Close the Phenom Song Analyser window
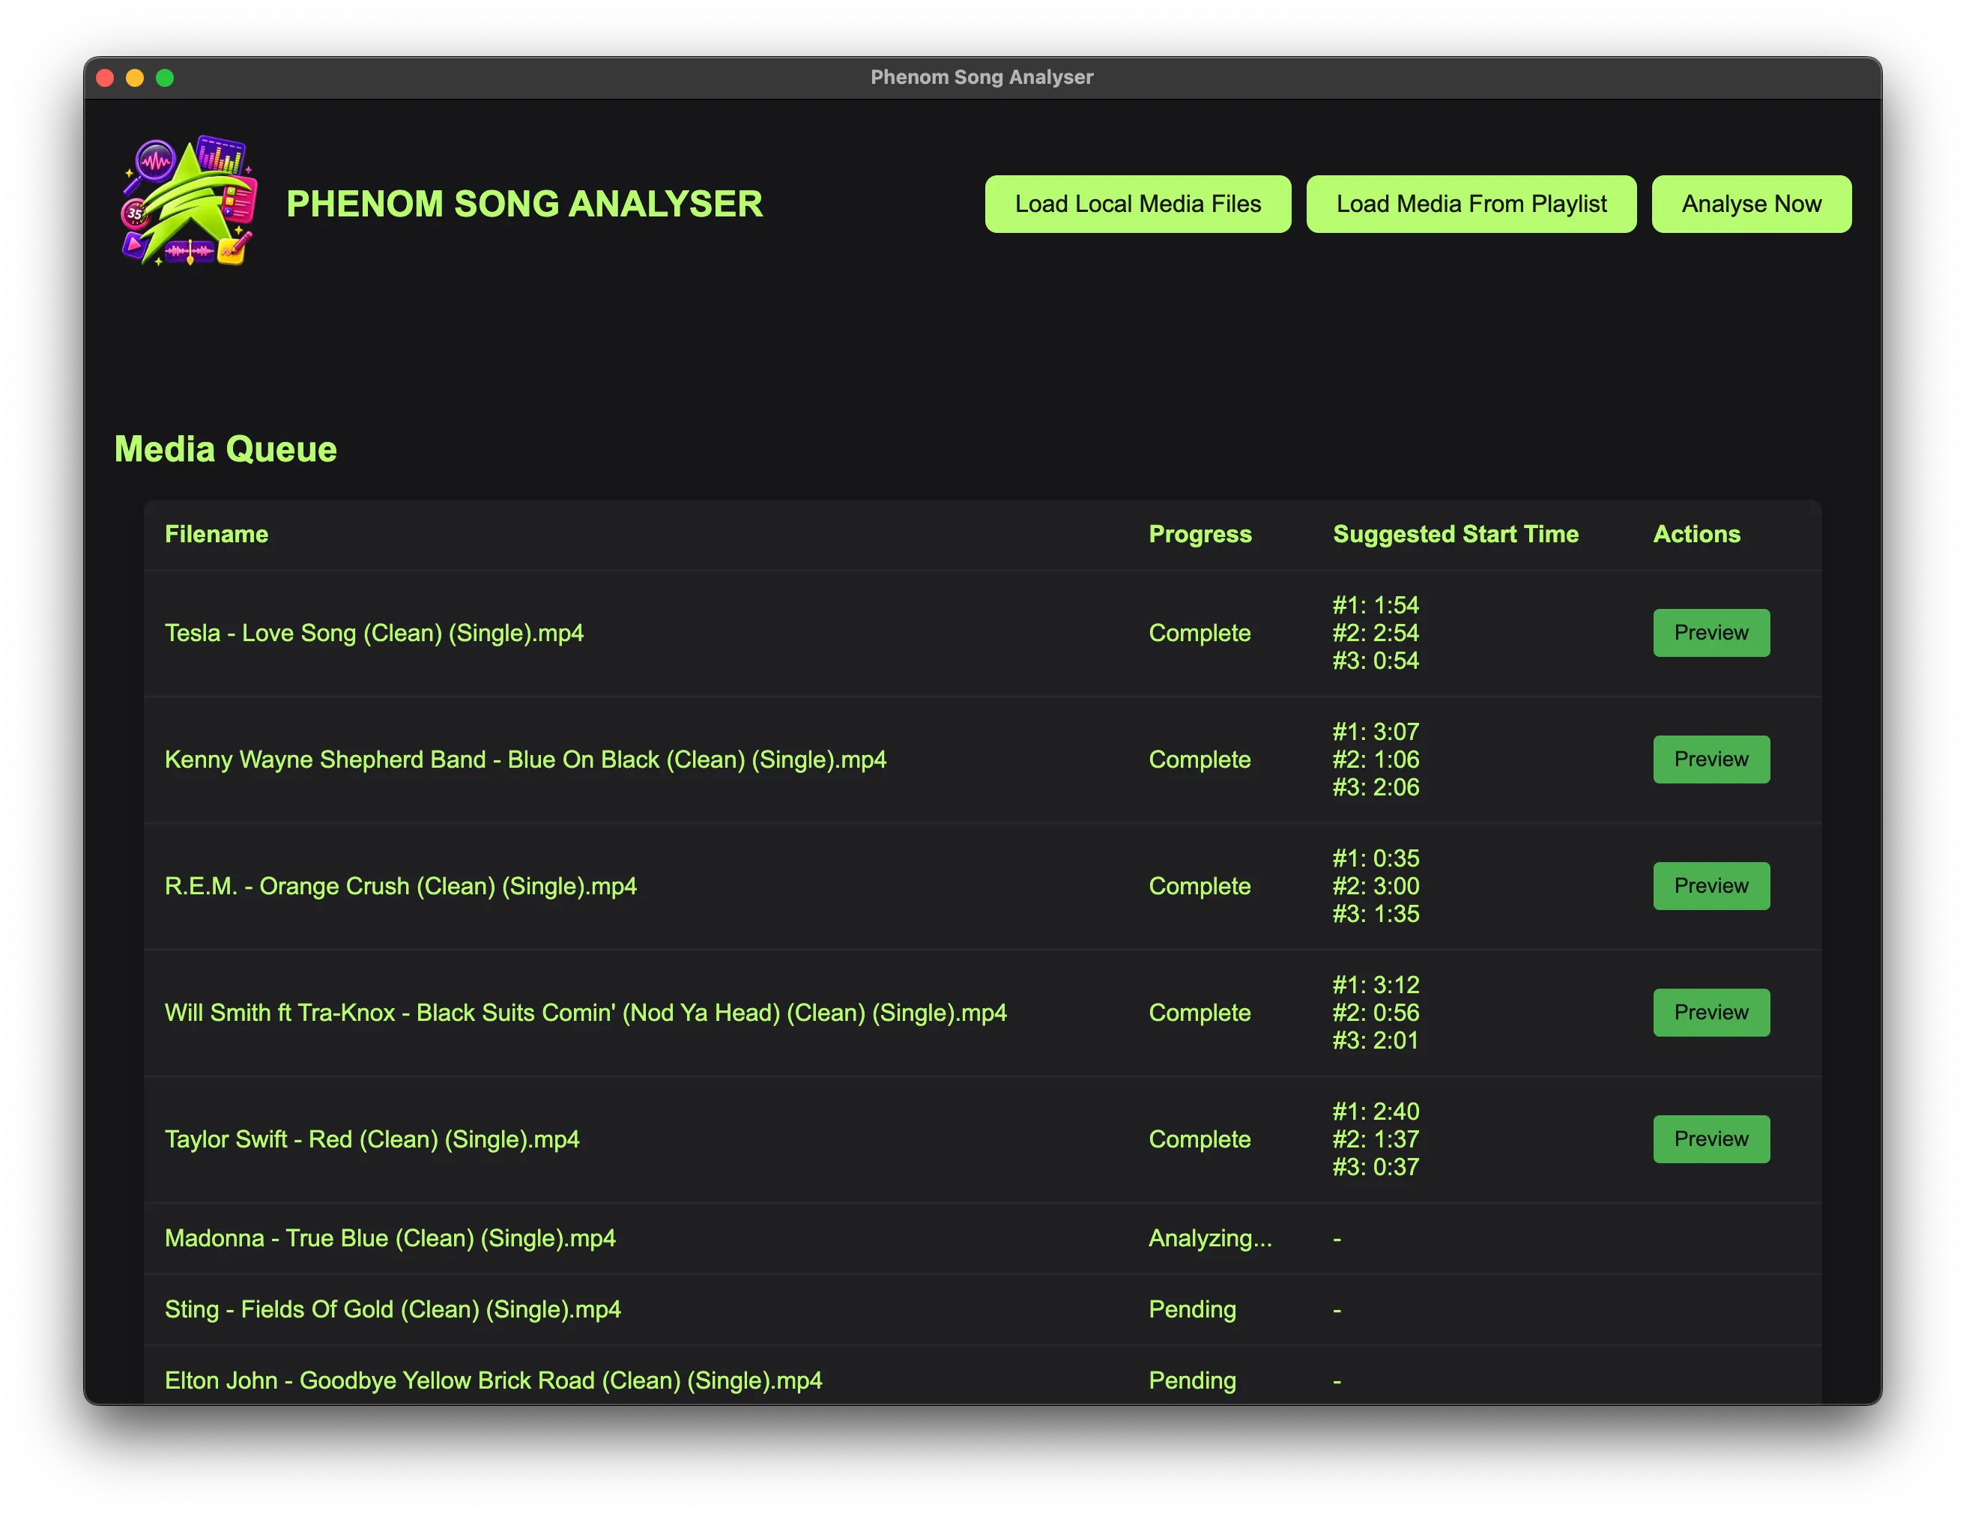This screenshot has width=1966, height=1516. tap(106, 79)
